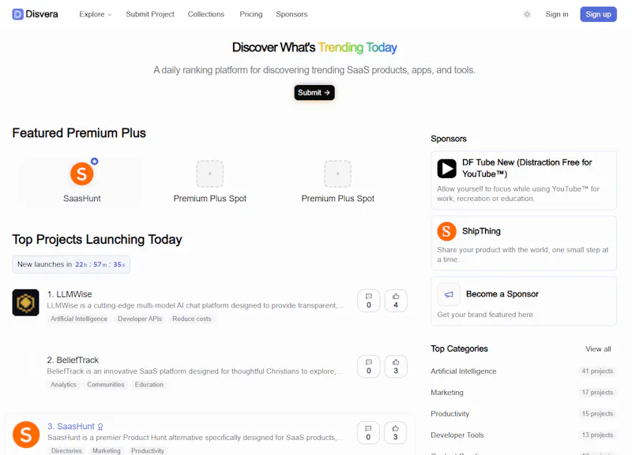632x455 pixels.
Task: Click the blue star badge on SaasHunt
Action: 94,162
